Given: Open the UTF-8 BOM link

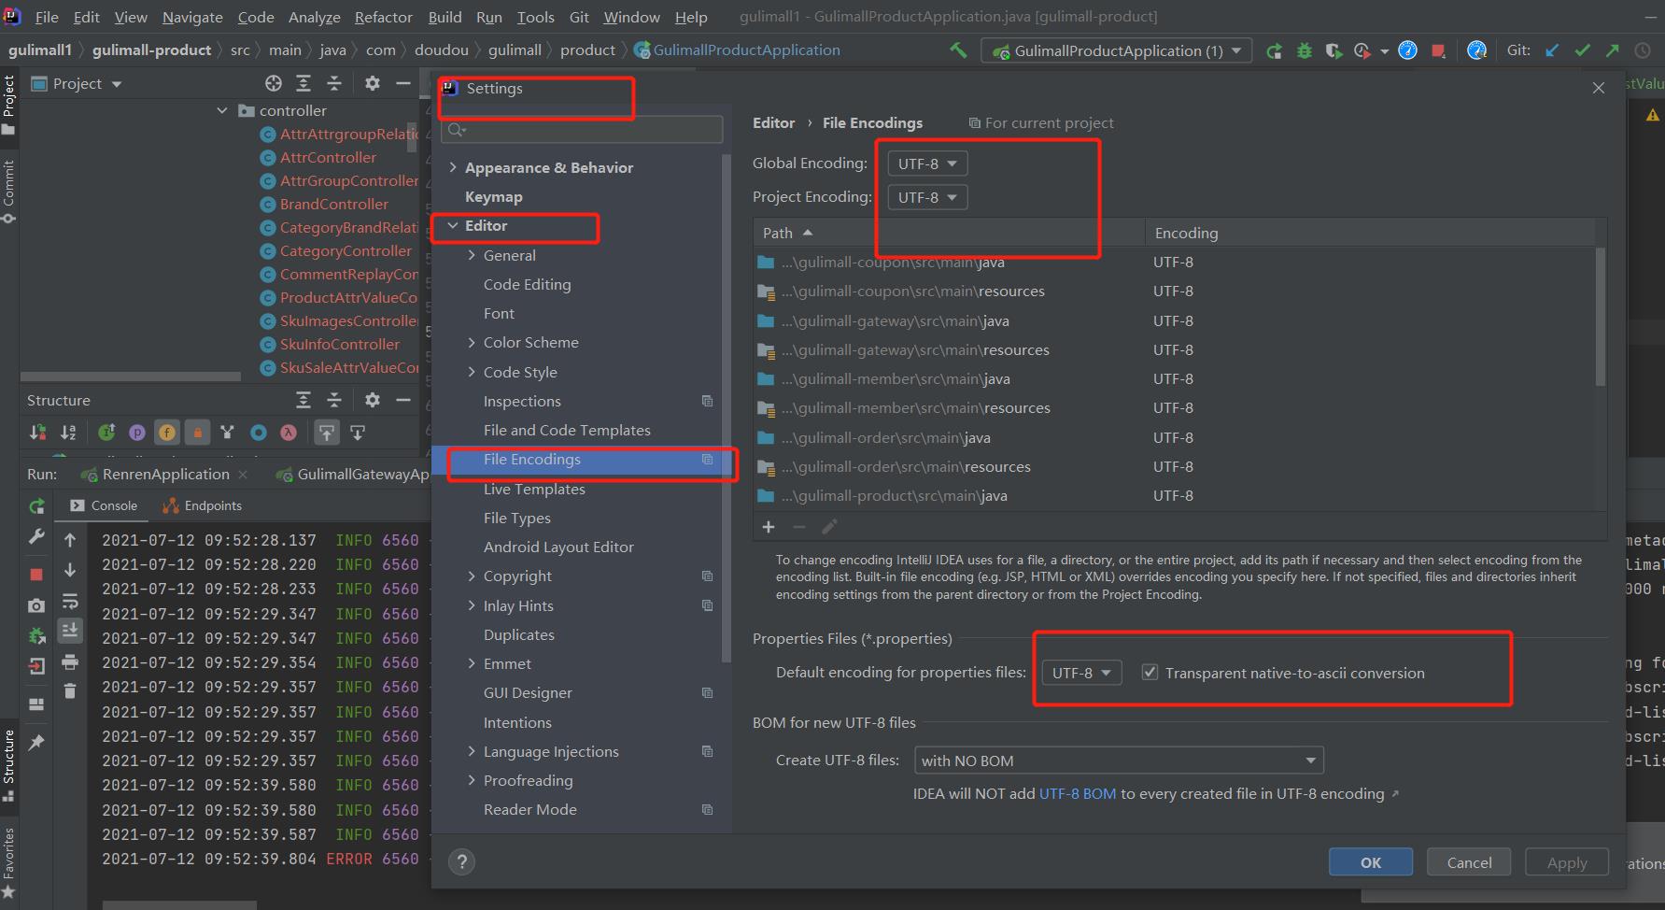Looking at the screenshot, I should tap(1077, 793).
